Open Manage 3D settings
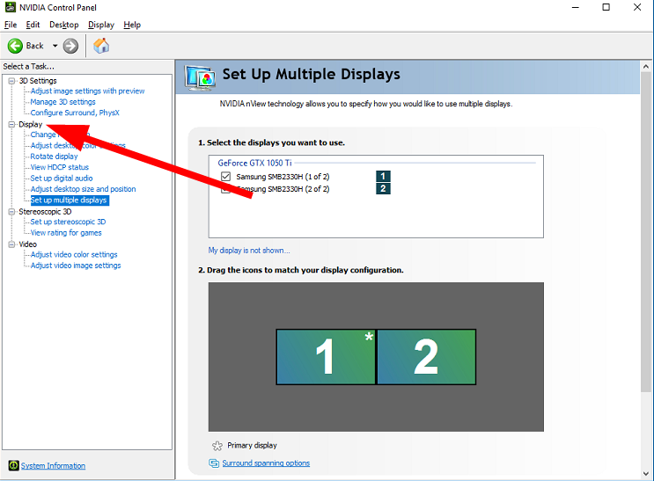The height and width of the screenshot is (481, 654). [x=63, y=102]
